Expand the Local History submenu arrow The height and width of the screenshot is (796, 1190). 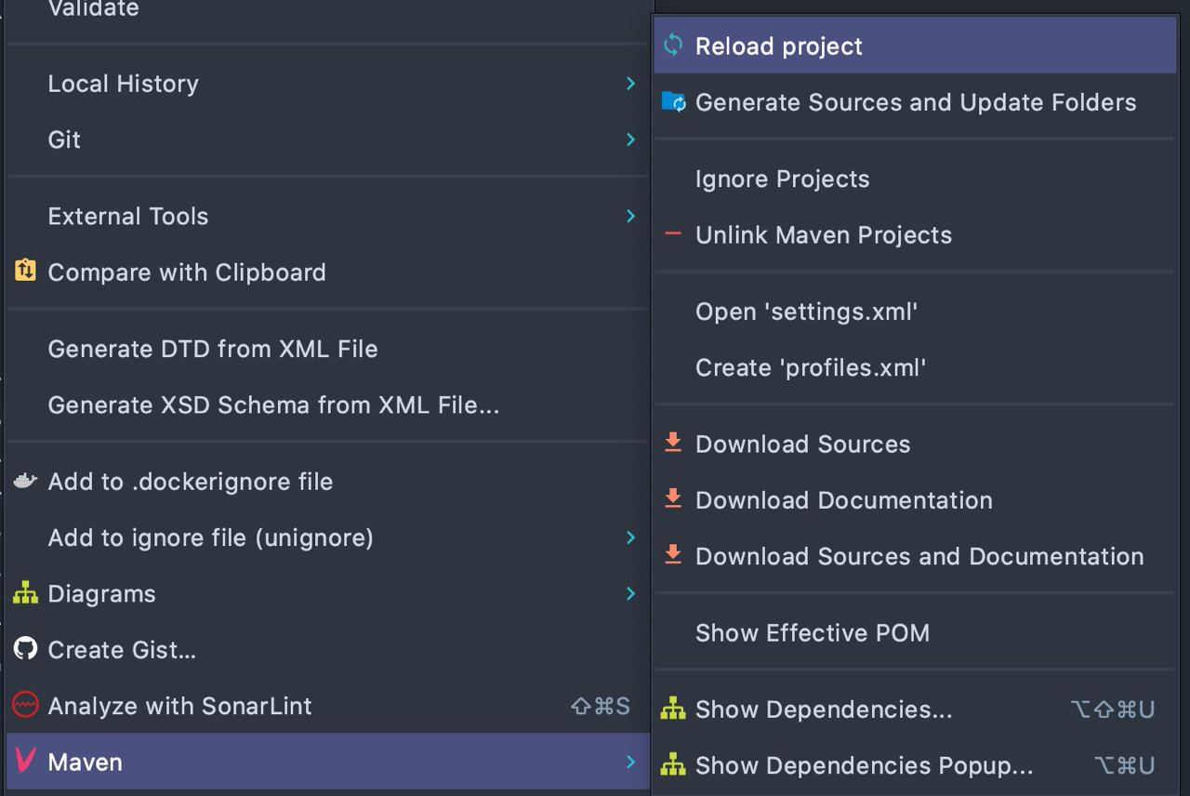pos(630,84)
